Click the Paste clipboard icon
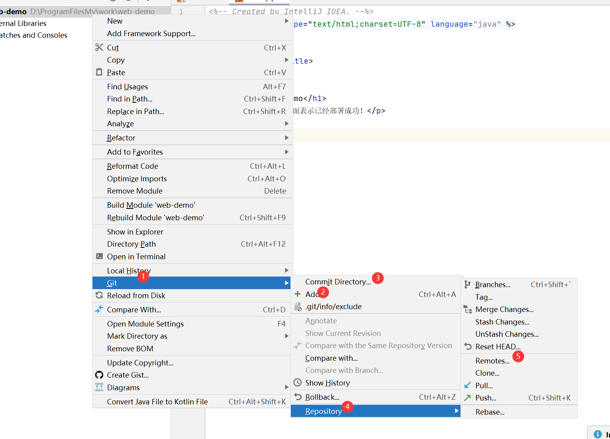The height and width of the screenshot is (439, 610). click(99, 72)
